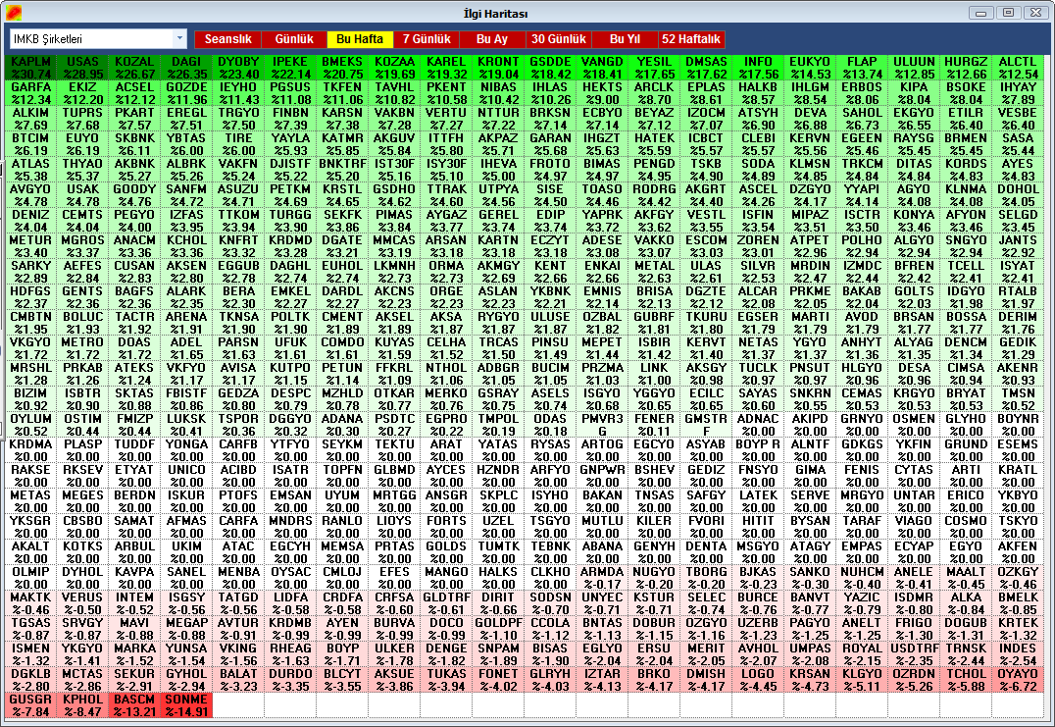Image resolution: width=1055 pixels, height=727 pixels.
Task: Select the DAGI %26.35 cell
Action: pyautogui.click(x=186, y=68)
